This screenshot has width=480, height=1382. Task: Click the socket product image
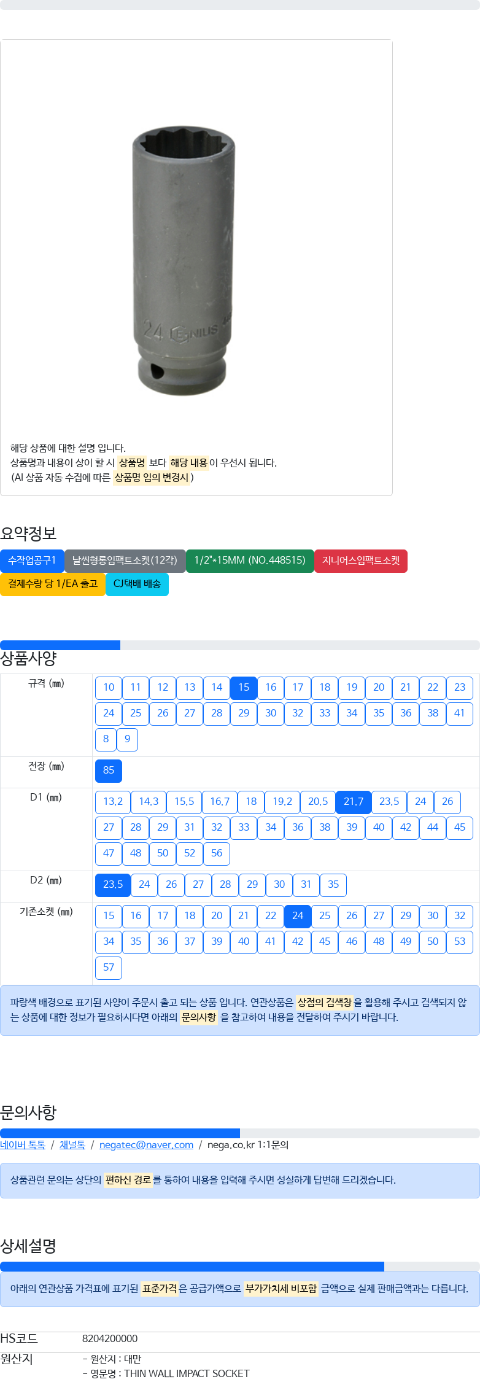pyautogui.click(x=183, y=261)
